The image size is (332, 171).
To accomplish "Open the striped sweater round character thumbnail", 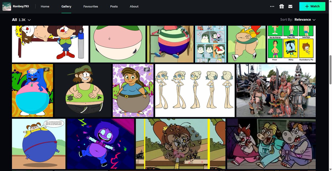I will 170,44.
